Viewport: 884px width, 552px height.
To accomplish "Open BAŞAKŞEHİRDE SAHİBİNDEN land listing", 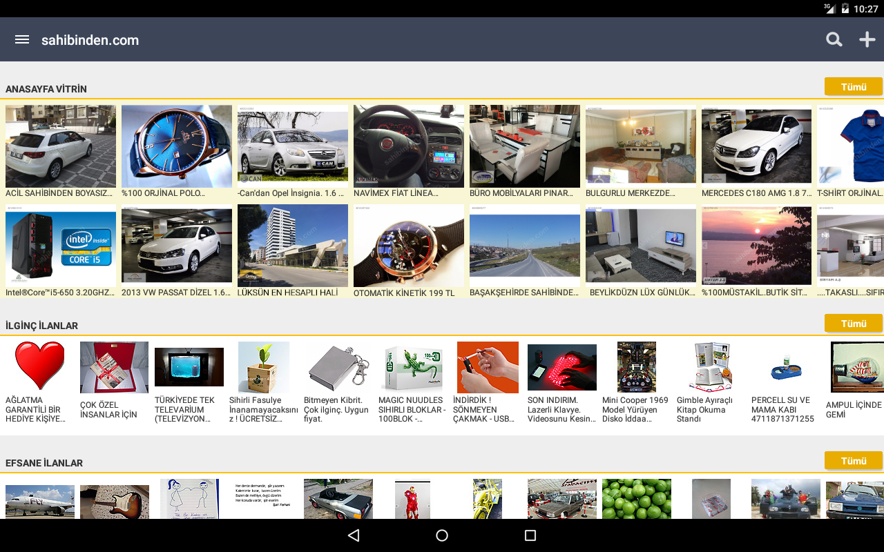I will click(x=525, y=251).
